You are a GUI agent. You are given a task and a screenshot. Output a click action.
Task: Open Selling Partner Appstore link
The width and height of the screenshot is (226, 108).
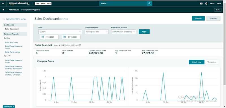point(31,10)
